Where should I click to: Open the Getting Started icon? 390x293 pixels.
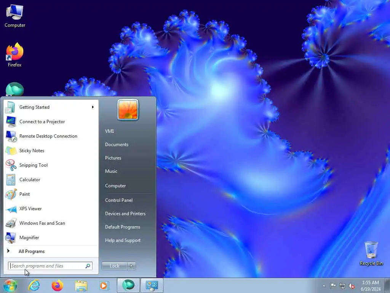pyautogui.click(x=11, y=107)
